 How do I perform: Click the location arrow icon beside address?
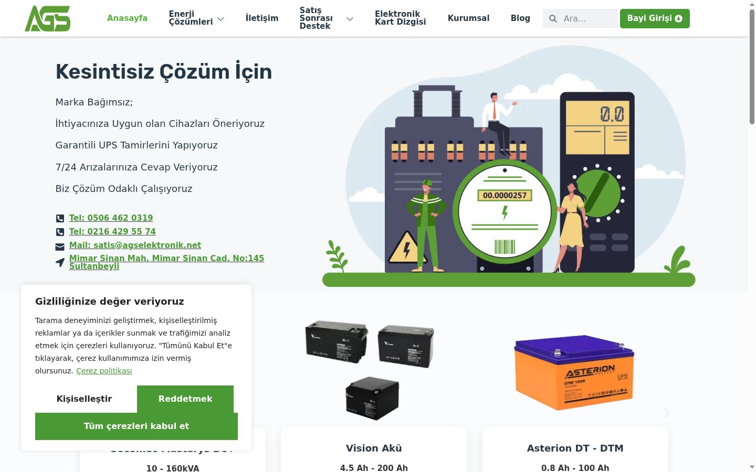60,262
